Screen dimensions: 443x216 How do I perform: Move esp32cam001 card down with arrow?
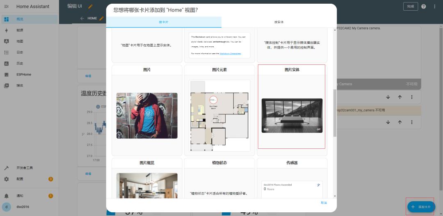coord(388,122)
